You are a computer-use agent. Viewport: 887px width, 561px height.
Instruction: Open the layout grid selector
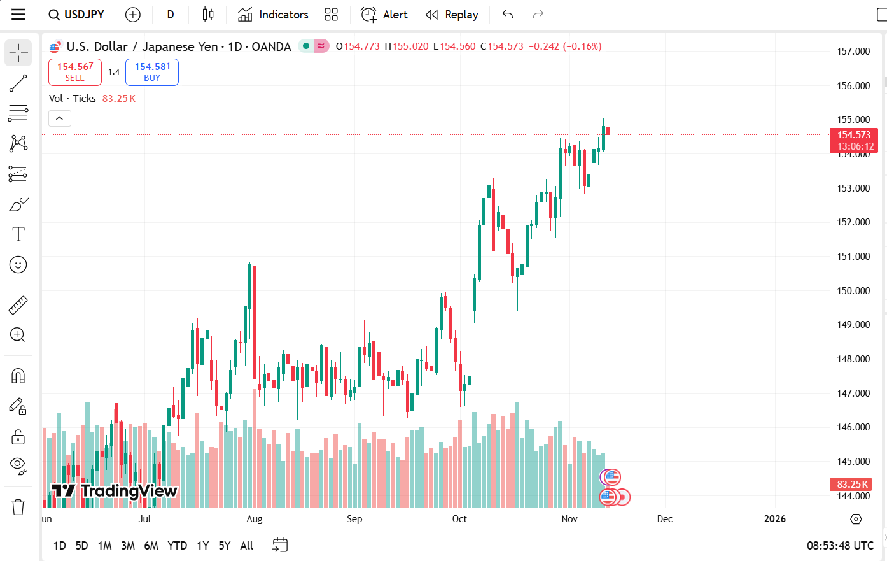(x=331, y=14)
